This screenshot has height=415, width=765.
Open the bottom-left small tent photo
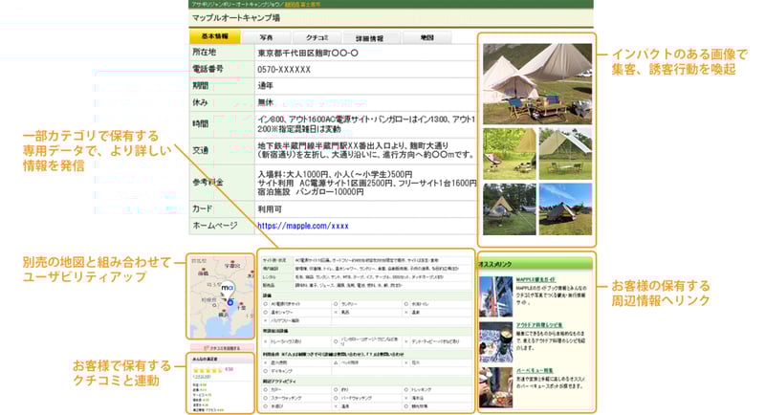point(508,208)
